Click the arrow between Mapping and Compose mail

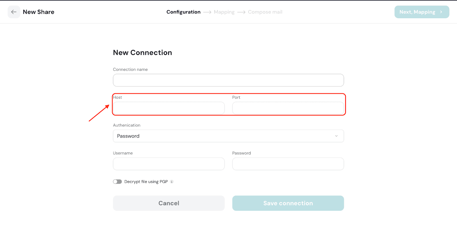click(241, 12)
